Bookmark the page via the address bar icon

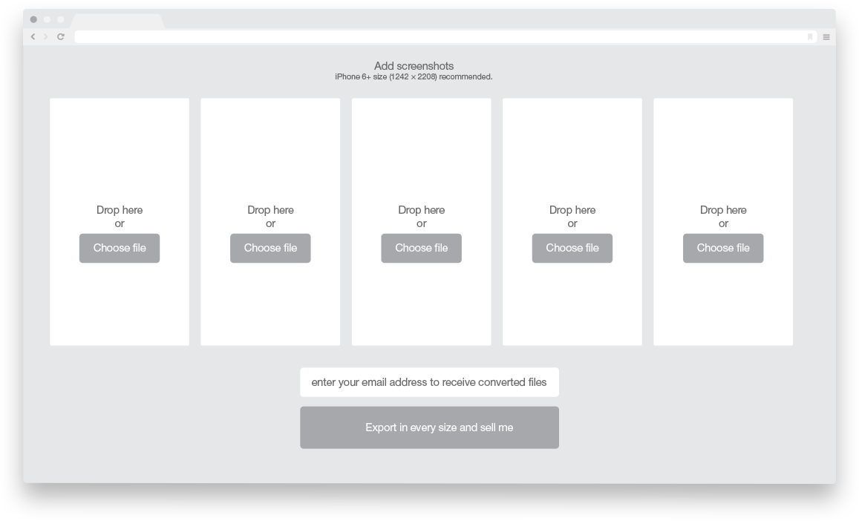coord(810,36)
